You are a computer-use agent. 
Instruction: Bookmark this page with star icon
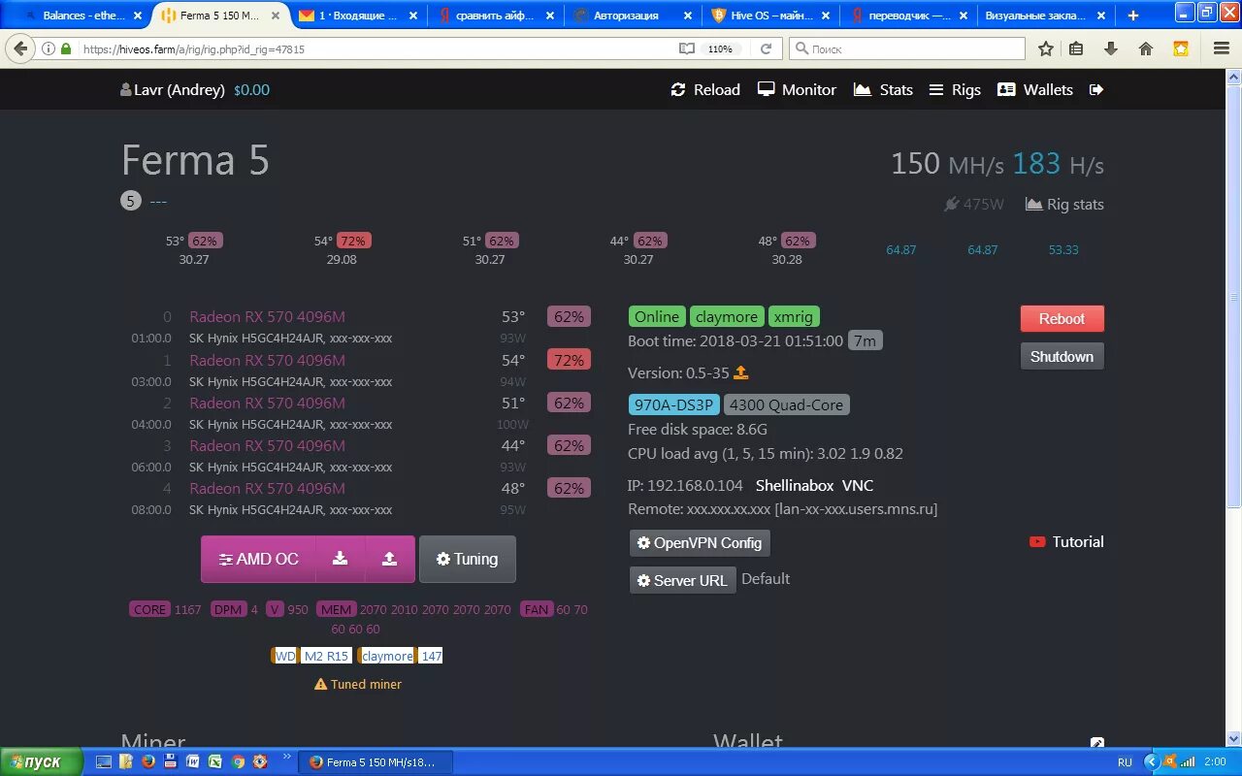point(1046,48)
